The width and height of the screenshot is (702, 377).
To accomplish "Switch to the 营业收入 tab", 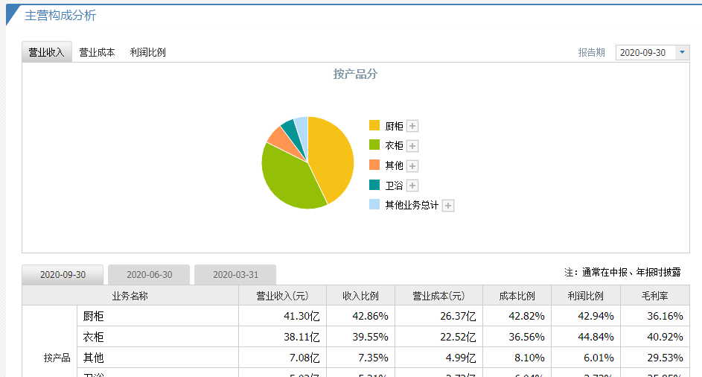I will [x=47, y=52].
